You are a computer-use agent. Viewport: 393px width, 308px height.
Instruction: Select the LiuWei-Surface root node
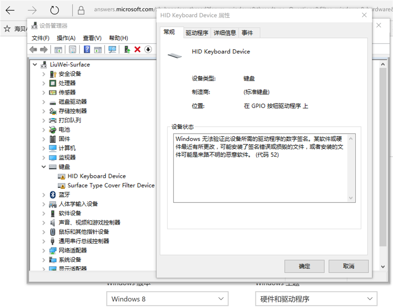pos(70,64)
